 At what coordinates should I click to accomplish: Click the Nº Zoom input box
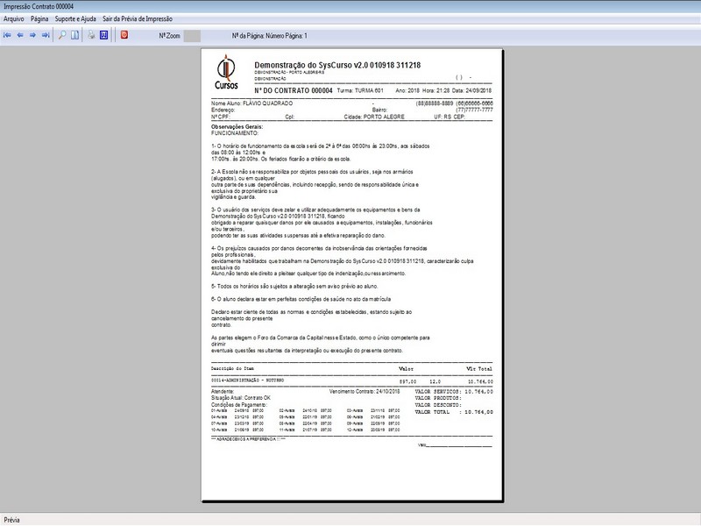tap(192, 36)
